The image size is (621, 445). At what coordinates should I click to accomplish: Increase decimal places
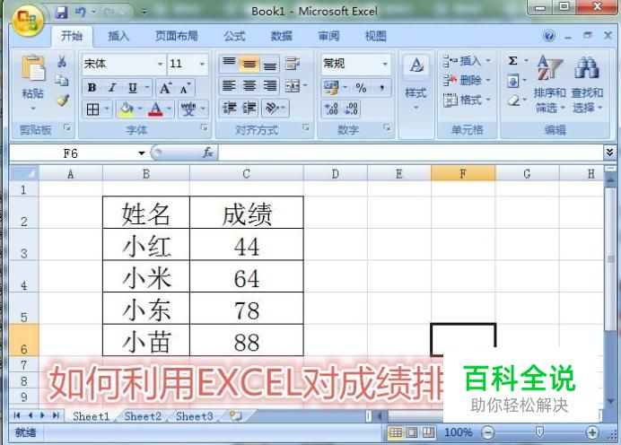click(x=331, y=109)
